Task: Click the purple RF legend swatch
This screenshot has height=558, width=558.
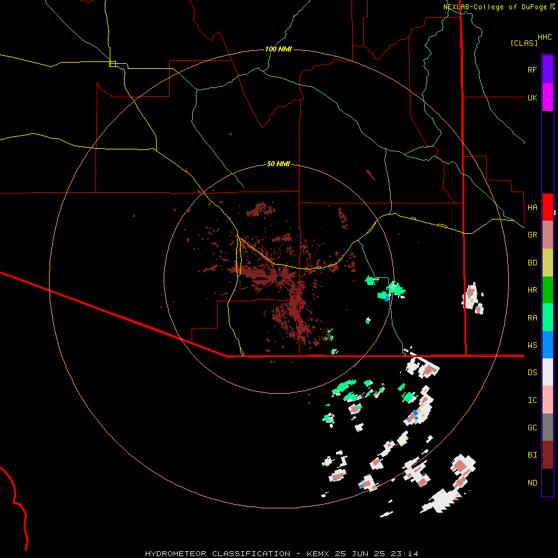Action: [x=547, y=69]
